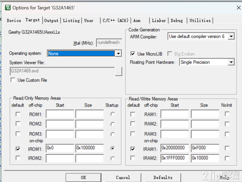This screenshot has width=242, height=182.
Task: Switch to the User tab
Action: 91,20
